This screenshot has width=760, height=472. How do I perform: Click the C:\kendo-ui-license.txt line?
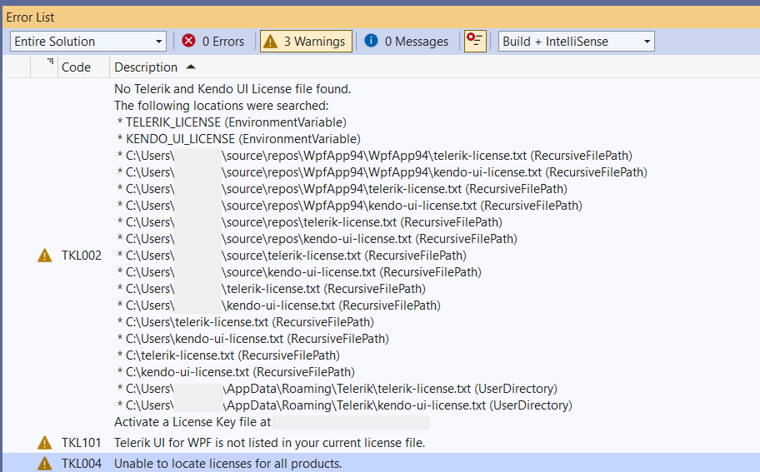point(236,372)
